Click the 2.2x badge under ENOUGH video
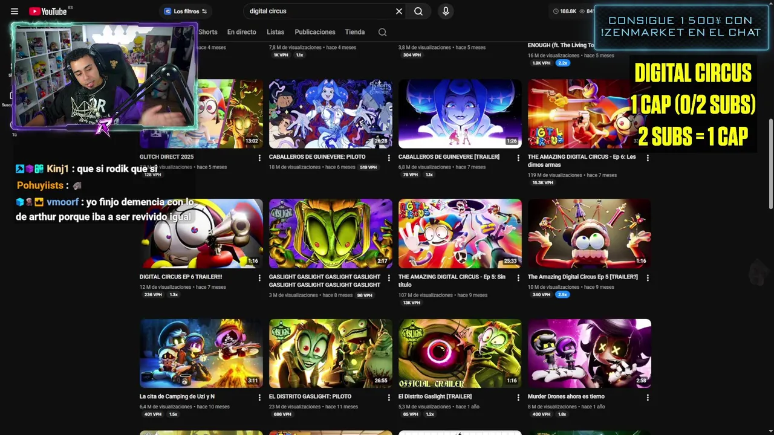This screenshot has height=435, width=774. click(x=563, y=63)
